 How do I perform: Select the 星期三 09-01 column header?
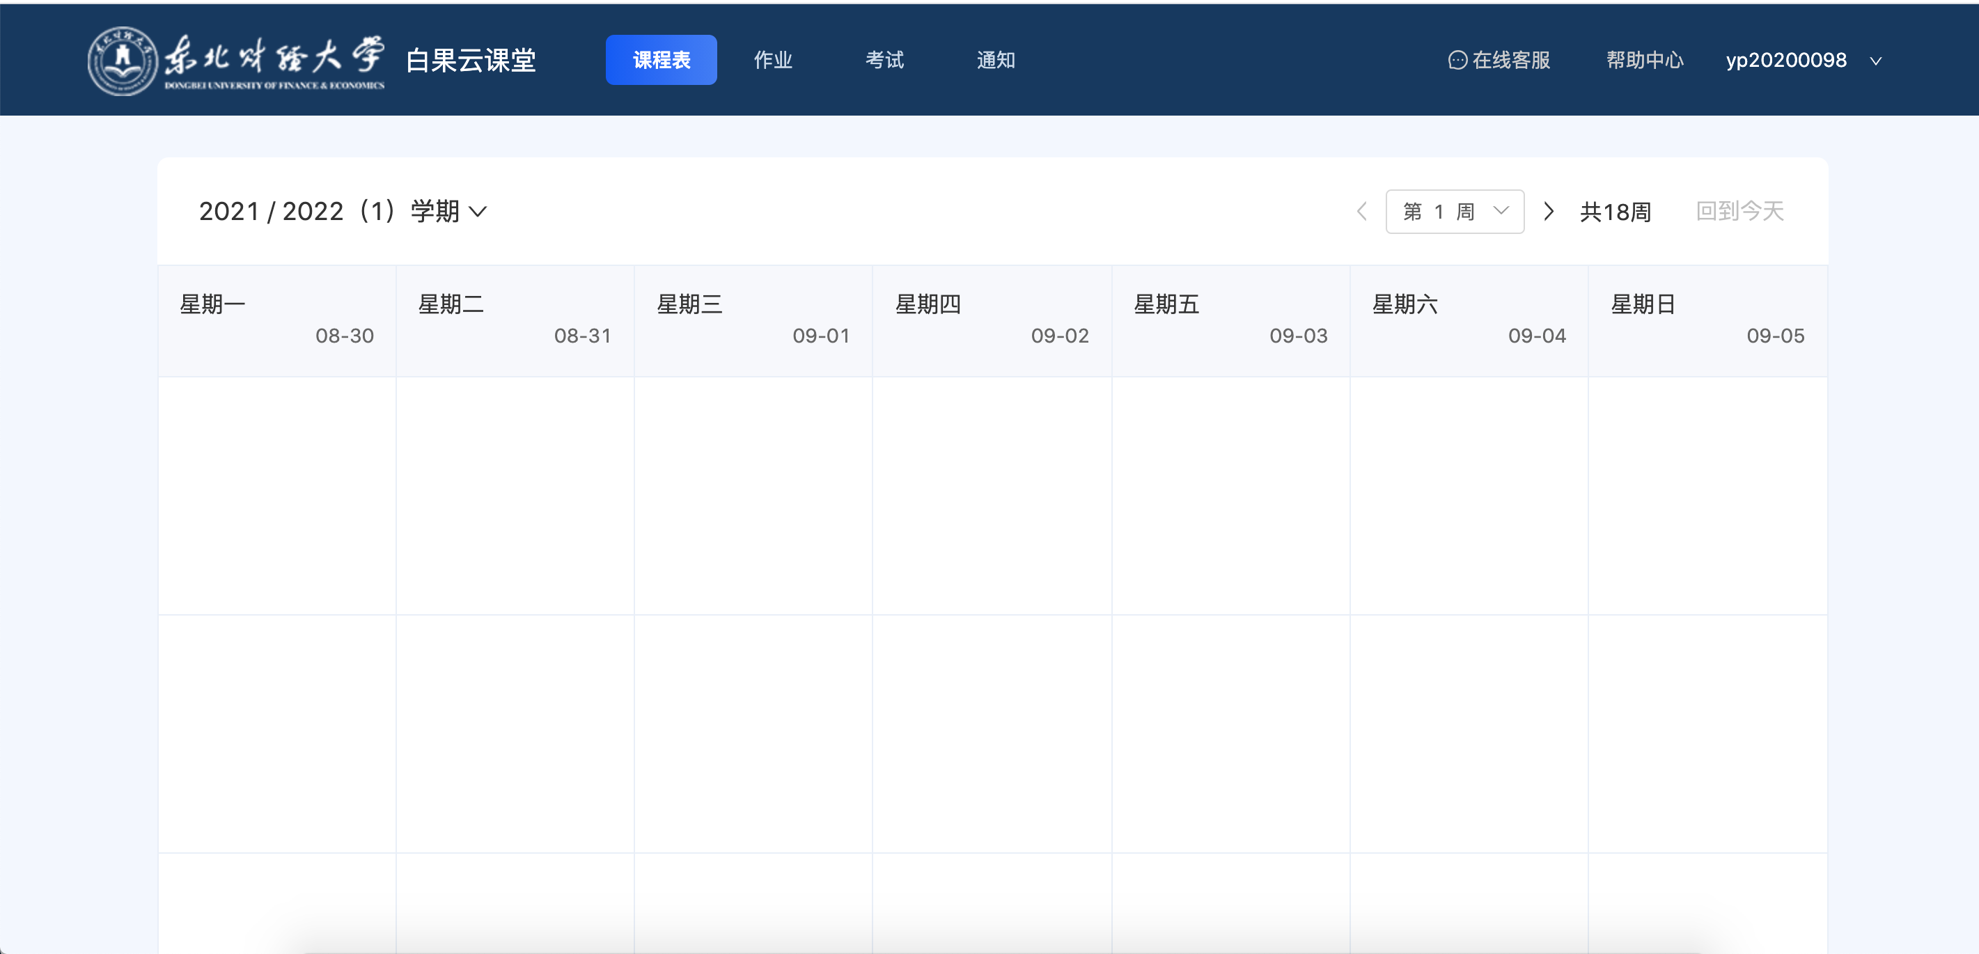point(753,320)
